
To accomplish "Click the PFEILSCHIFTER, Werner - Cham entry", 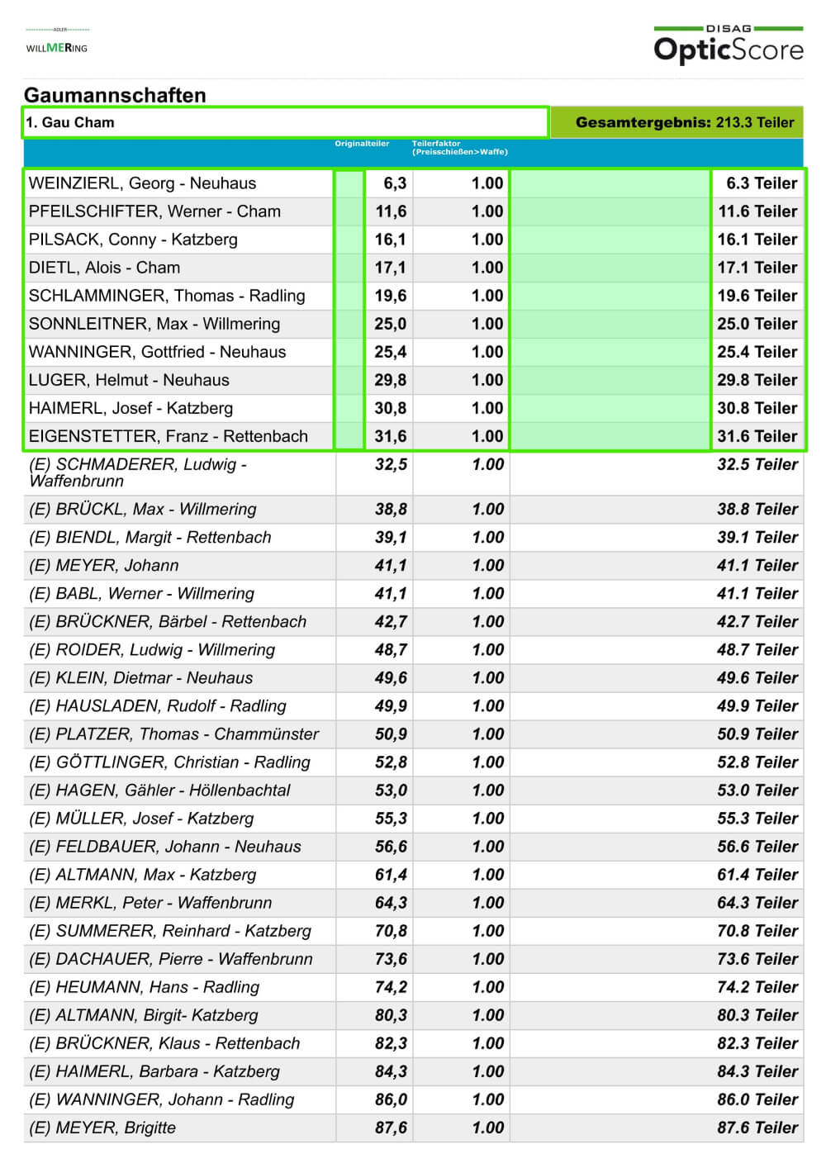I will pyautogui.click(x=154, y=211).
